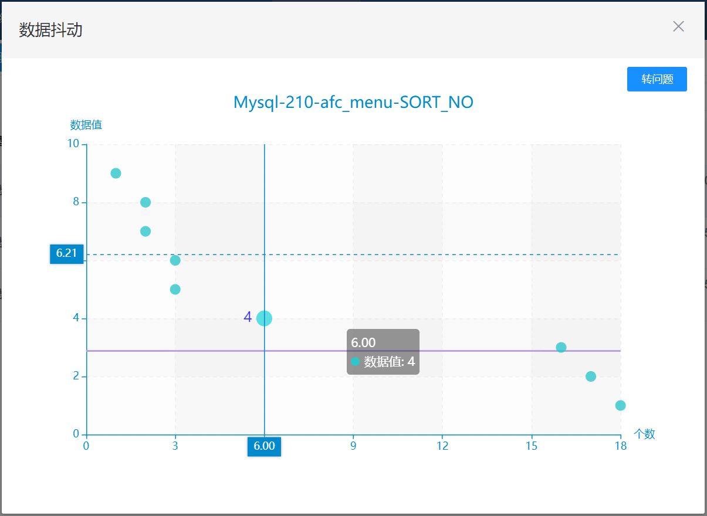The width and height of the screenshot is (707, 516).
Task: Click the 数据值 y-axis name label
Action: click(x=86, y=125)
